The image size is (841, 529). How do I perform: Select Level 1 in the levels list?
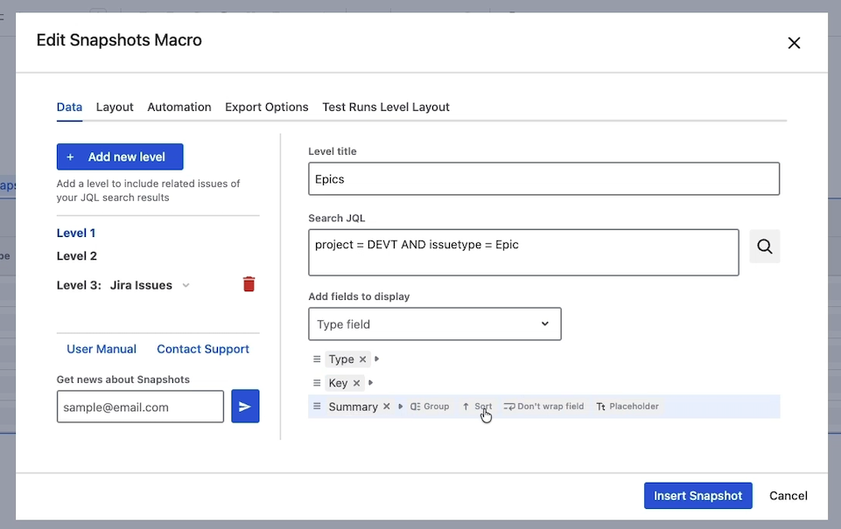pyautogui.click(x=76, y=233)
